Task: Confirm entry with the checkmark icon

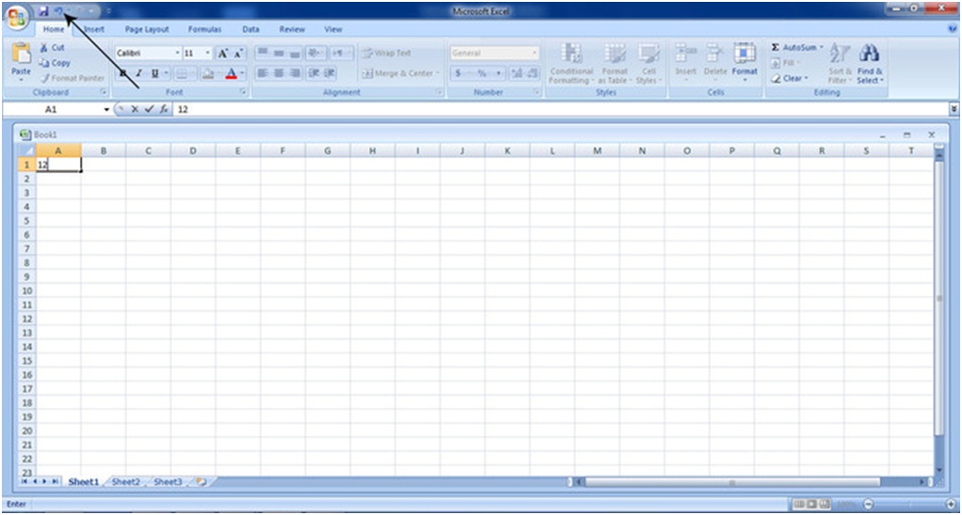Action: (x=149, y=110)
